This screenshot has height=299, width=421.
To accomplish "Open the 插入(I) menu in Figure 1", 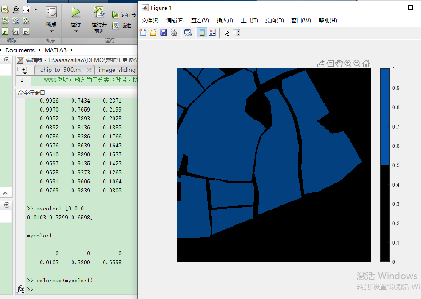I will click(x=225, y=21).
